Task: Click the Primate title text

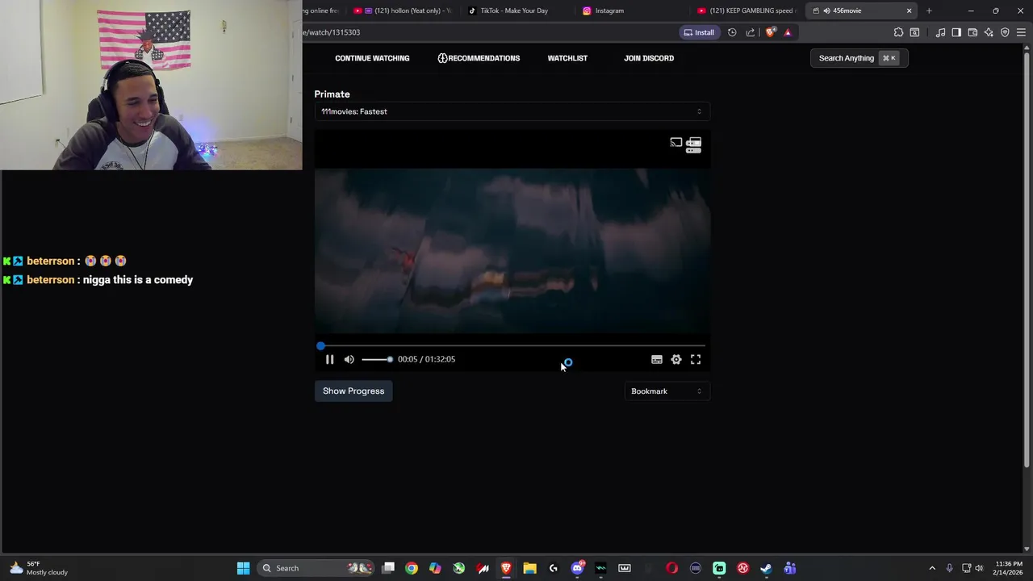Action: click(x=332, y=94)
